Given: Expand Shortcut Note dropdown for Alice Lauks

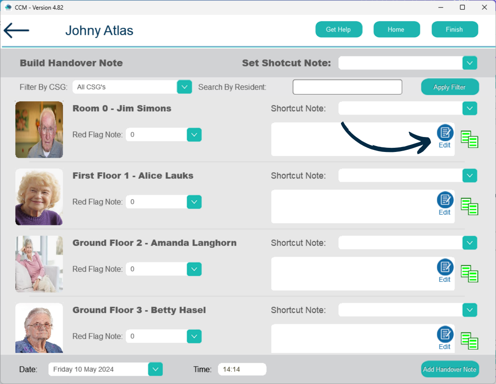Looking at the screenshot, I should coord(469,176).
